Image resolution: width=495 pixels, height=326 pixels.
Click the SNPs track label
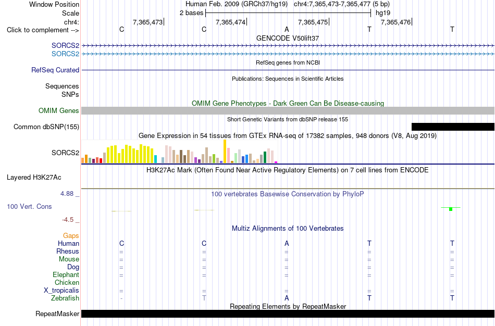pos(70,94)
